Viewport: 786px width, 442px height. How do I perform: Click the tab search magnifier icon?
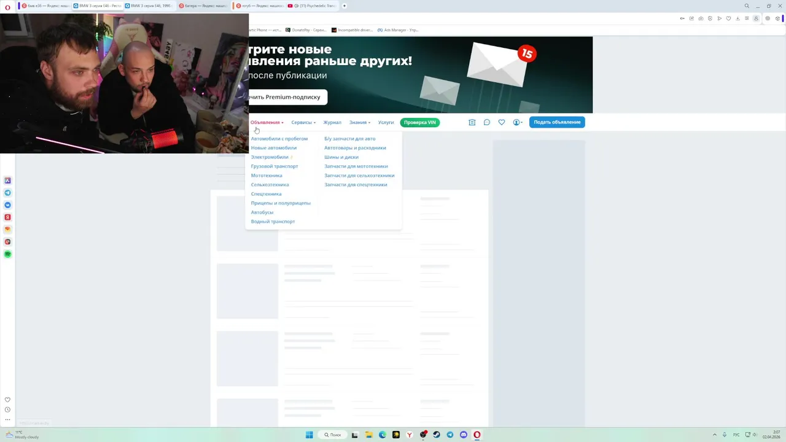coord(747,6)
